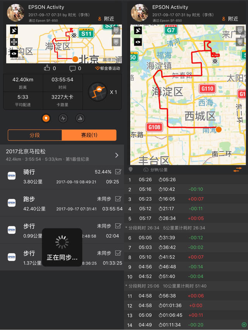The height and width of the screenshot is (330, 248).
Task: Tap the satellite icon on left map
Action: coord(14,31)
